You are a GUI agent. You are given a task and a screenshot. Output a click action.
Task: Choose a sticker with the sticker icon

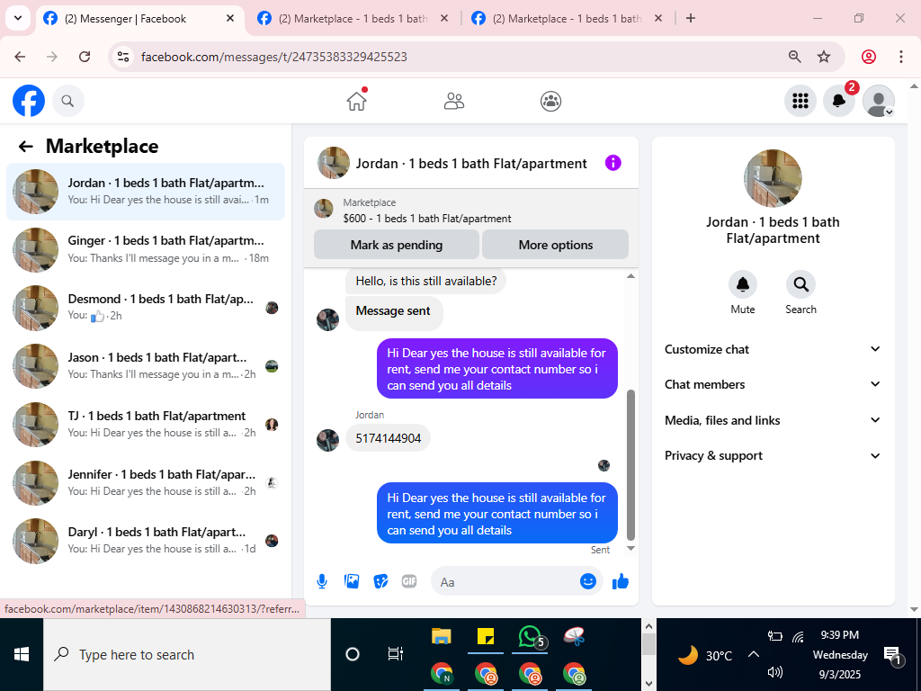tap(380, 582)
